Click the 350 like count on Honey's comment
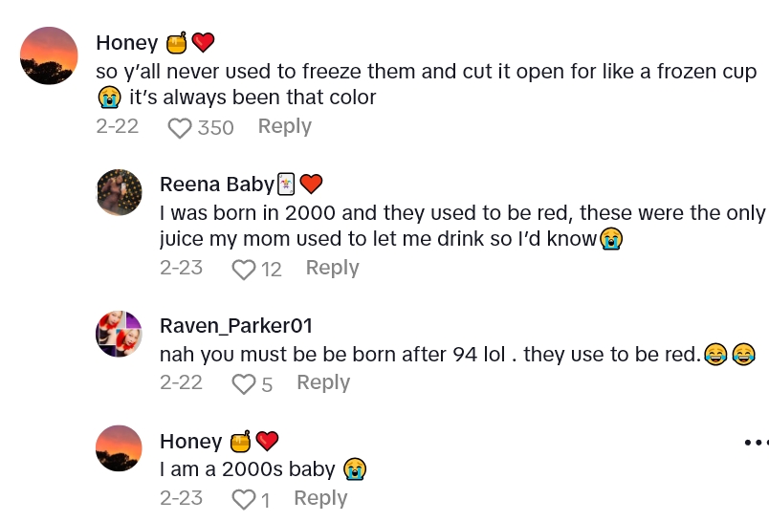The width and height of the screenshot is (769, 522). pos(215,128)
